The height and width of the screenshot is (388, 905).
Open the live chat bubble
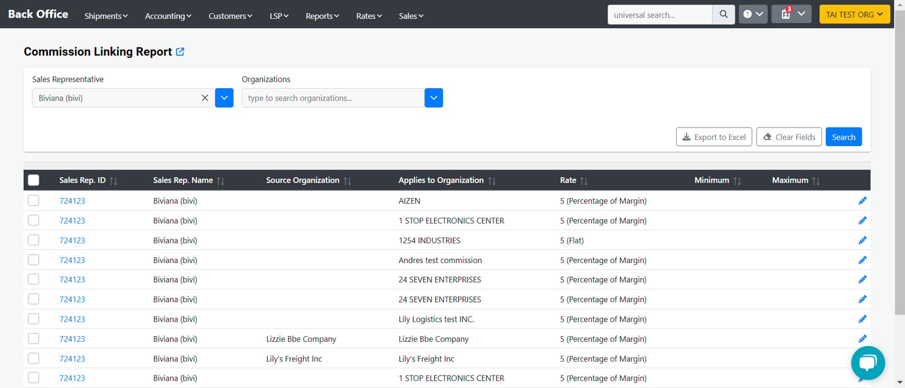(x=868, y=363)
